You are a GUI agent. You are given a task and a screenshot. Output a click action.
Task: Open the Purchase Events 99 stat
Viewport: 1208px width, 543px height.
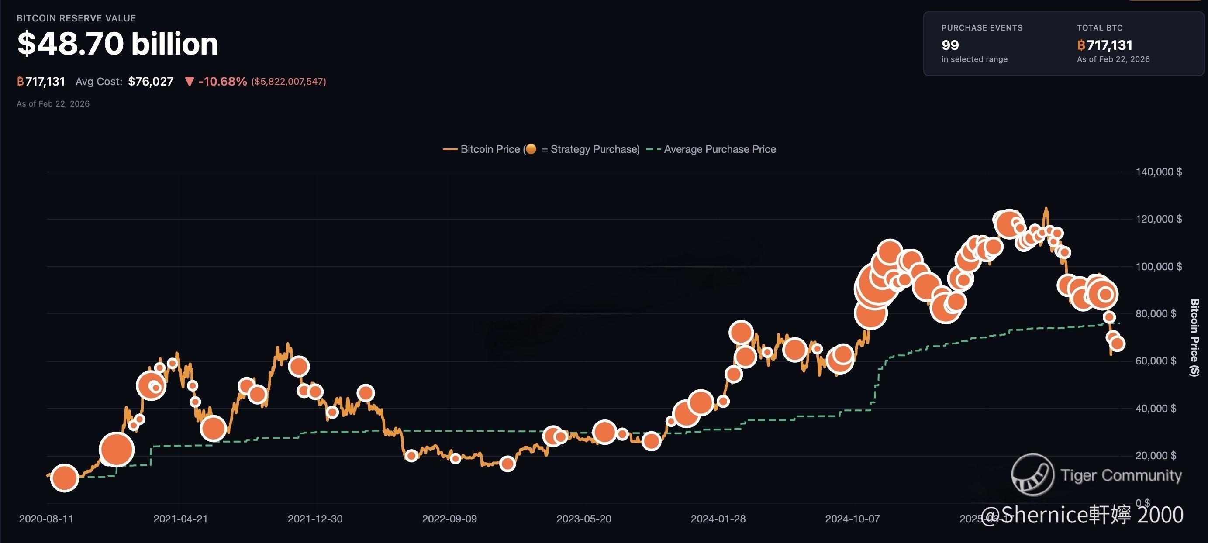[x=950, y=45]
